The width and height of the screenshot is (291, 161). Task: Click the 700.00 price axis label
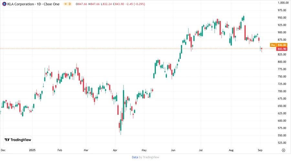pyautogui.click(x=282, y=91)
